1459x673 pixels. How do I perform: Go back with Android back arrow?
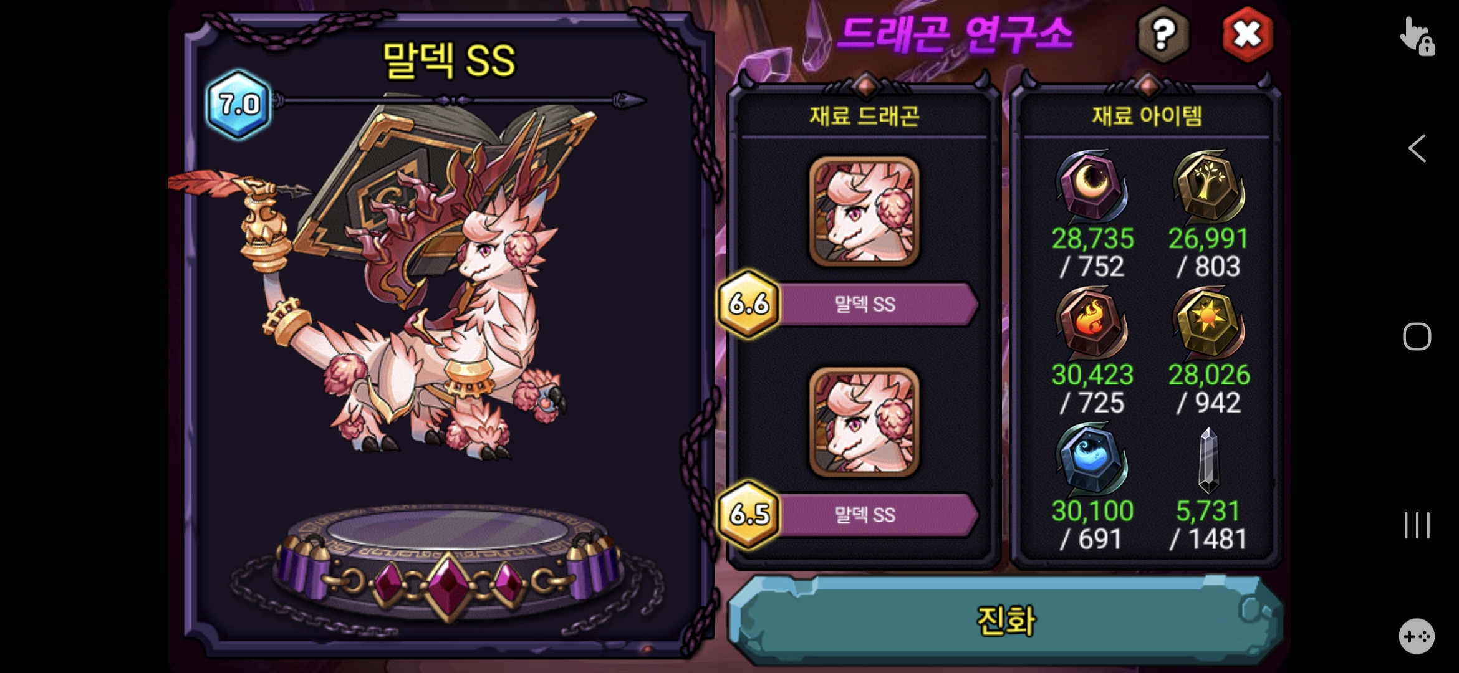(x=1417, y=148)
